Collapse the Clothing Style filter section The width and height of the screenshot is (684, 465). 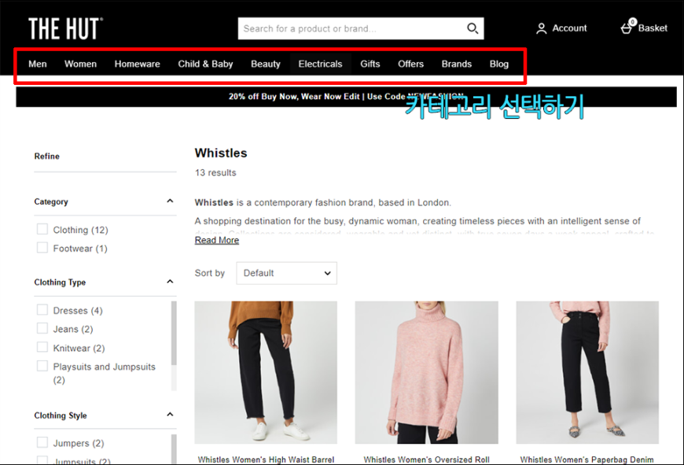click(170, 415)
